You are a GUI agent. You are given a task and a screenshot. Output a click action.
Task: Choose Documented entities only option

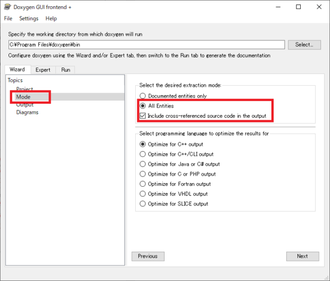tap(142, 96)
